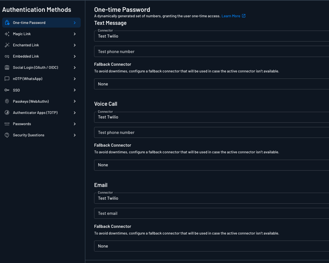Click the SSO key icon

(x=7, y=90)
